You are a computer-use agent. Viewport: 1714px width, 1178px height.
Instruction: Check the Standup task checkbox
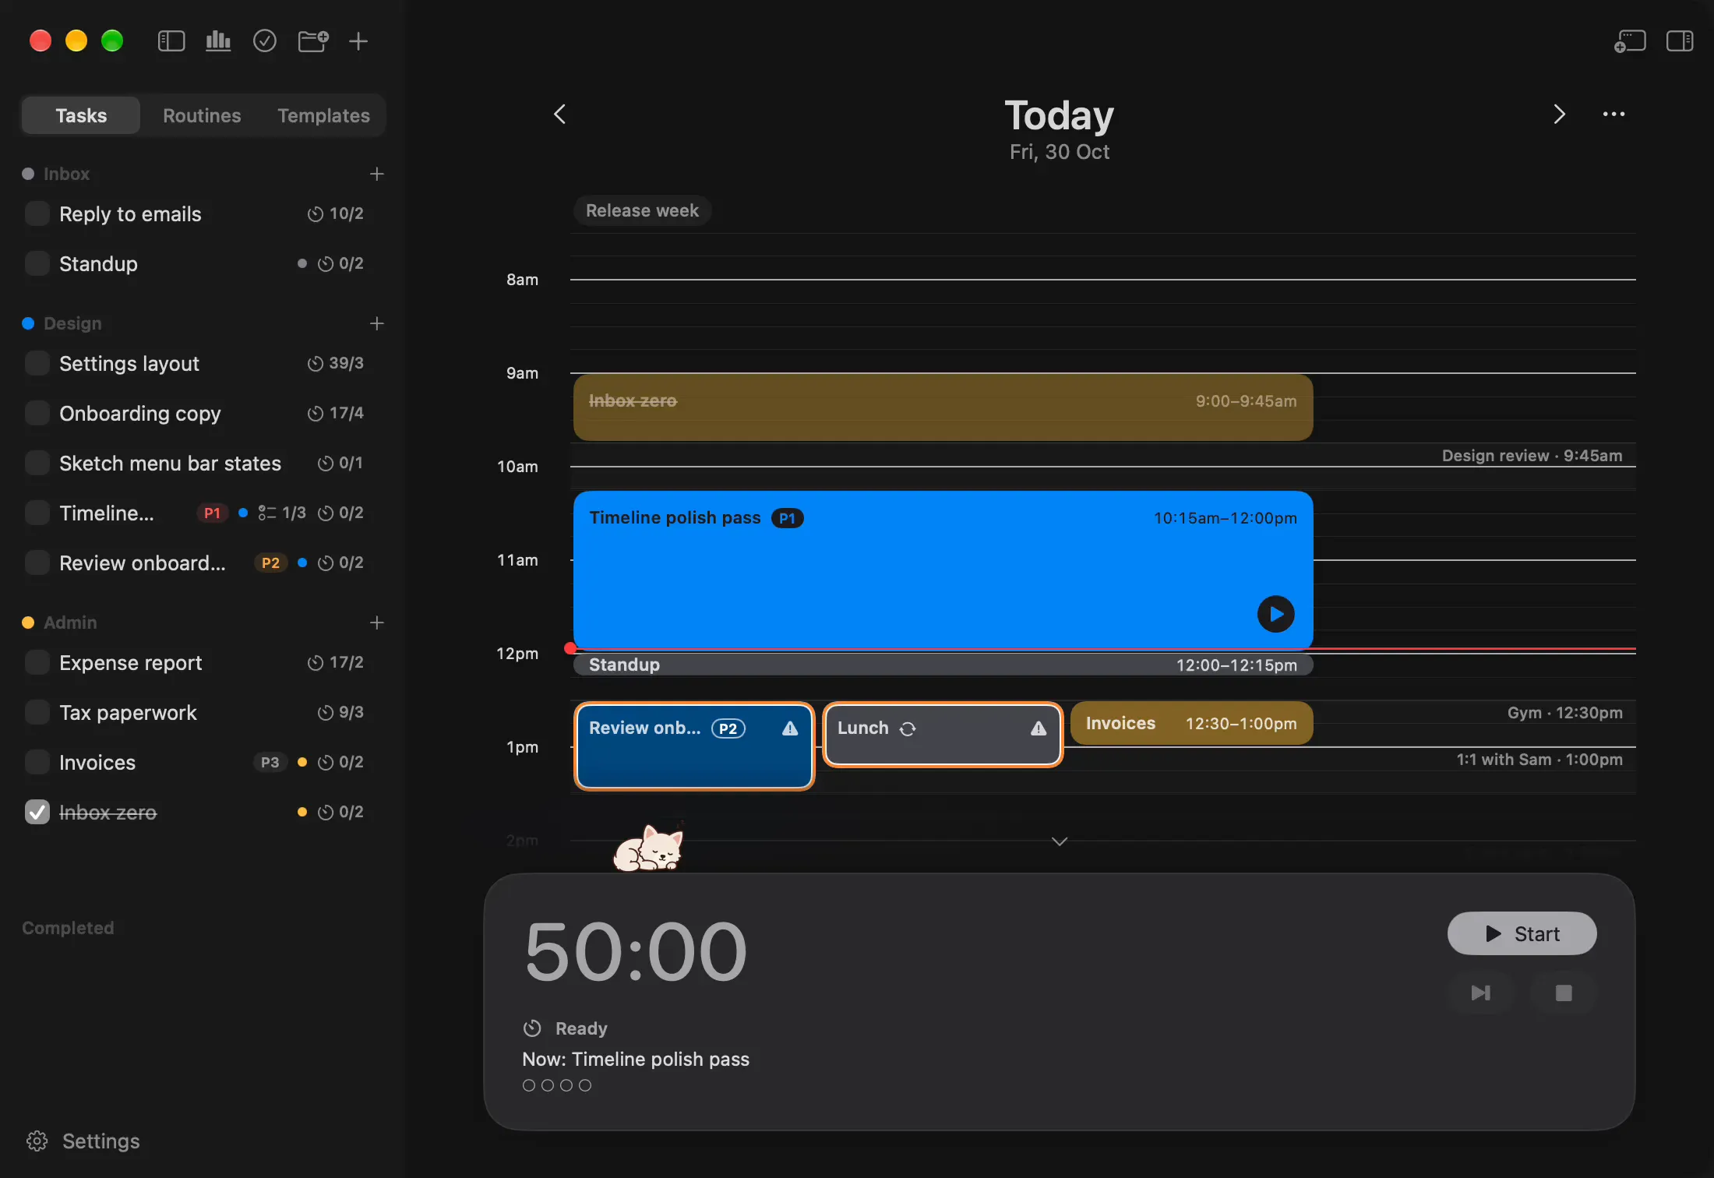(37, 263)
